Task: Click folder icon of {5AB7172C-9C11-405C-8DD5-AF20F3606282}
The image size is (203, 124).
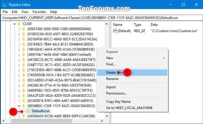Action: (24, 65)
